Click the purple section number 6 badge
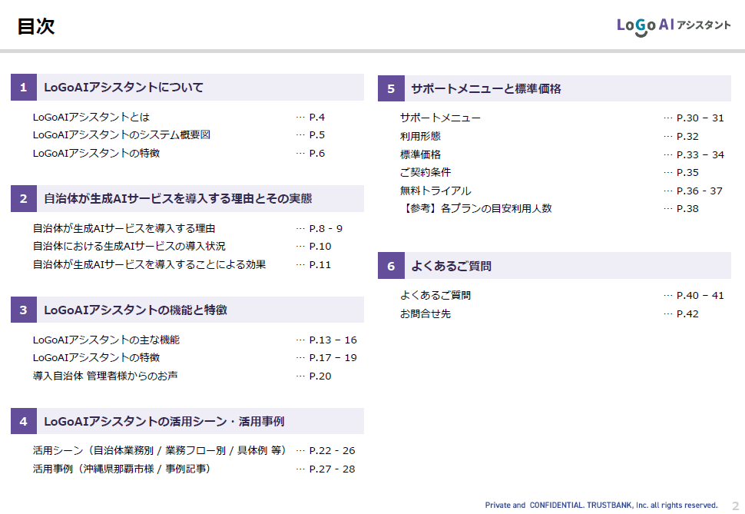 pos(391,266)
